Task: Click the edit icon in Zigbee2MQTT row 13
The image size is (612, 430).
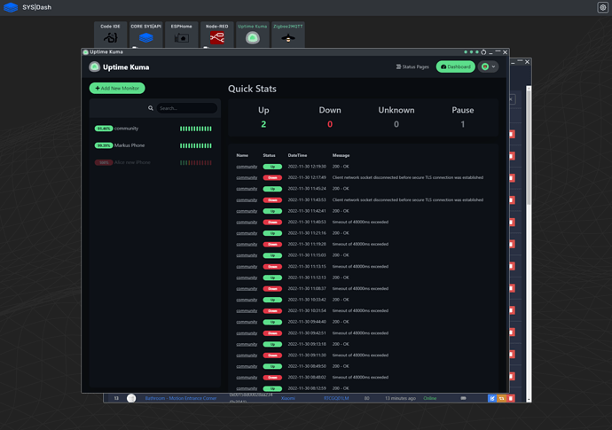Action: point(492,398)
